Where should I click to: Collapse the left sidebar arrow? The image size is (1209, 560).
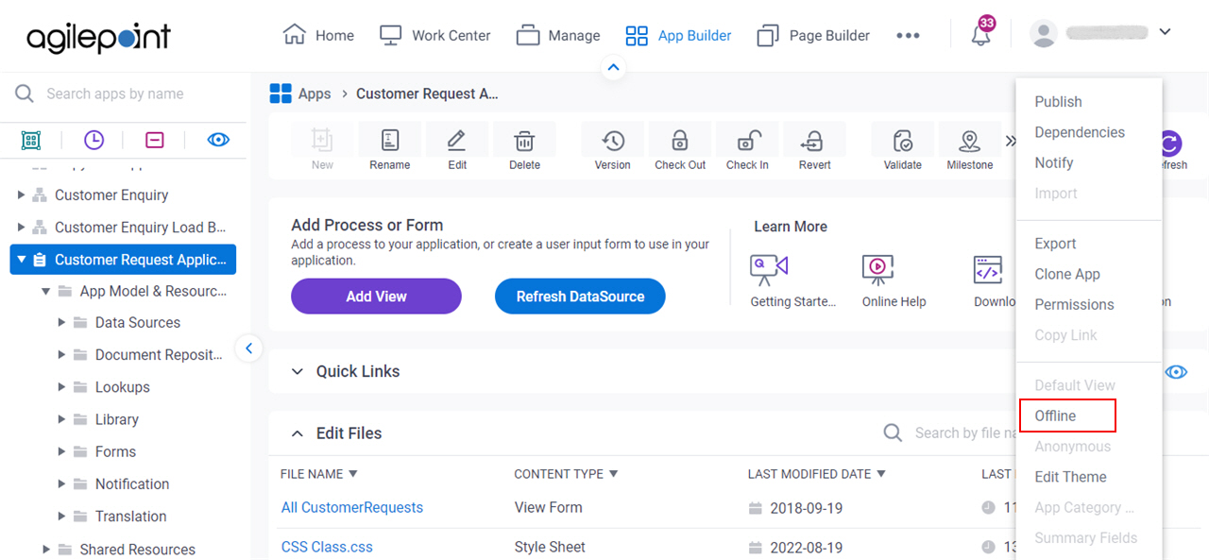point(248,348)
